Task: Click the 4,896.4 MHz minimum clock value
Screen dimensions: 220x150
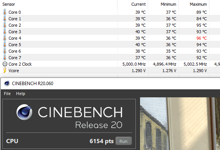Action: (x=165, y=64)
